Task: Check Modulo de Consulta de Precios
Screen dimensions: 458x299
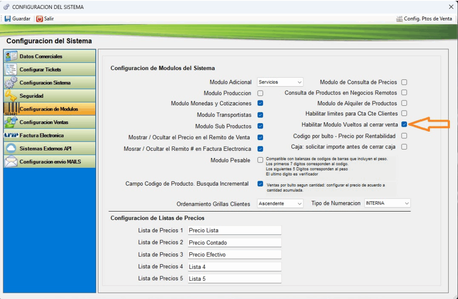Action: pos(404,82)
